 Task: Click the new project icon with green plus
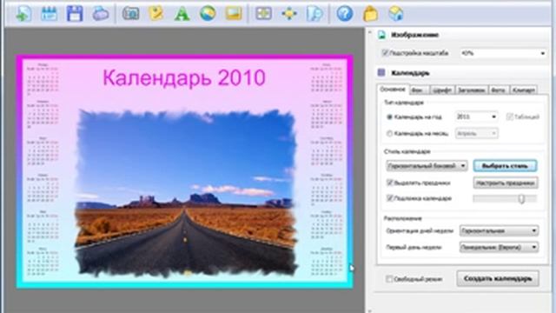pyautogui.click(x=23, y=14)
